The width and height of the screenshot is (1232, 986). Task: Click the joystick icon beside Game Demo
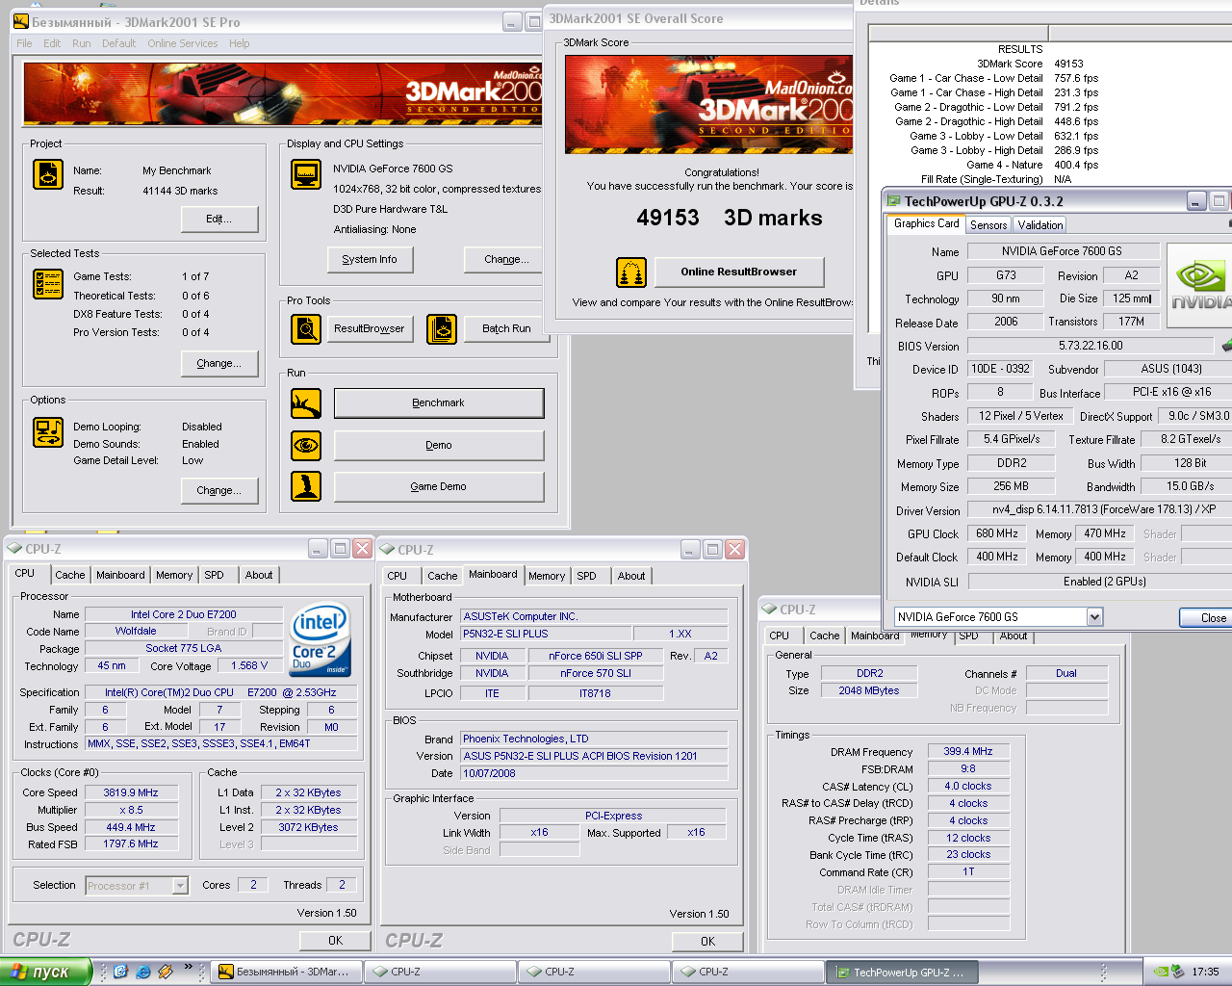(306, 486)
